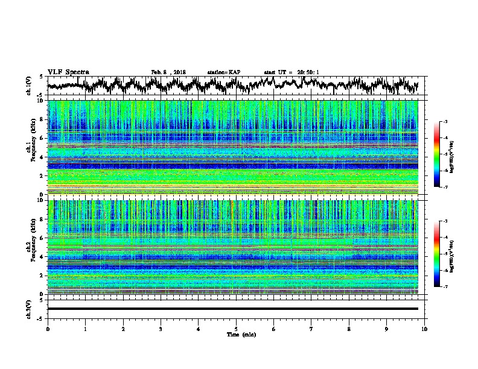This screenshot has width=478, height=369.
Task: Click the 'ch.1(V)' waveform axis label
Action: click(28, 86)
